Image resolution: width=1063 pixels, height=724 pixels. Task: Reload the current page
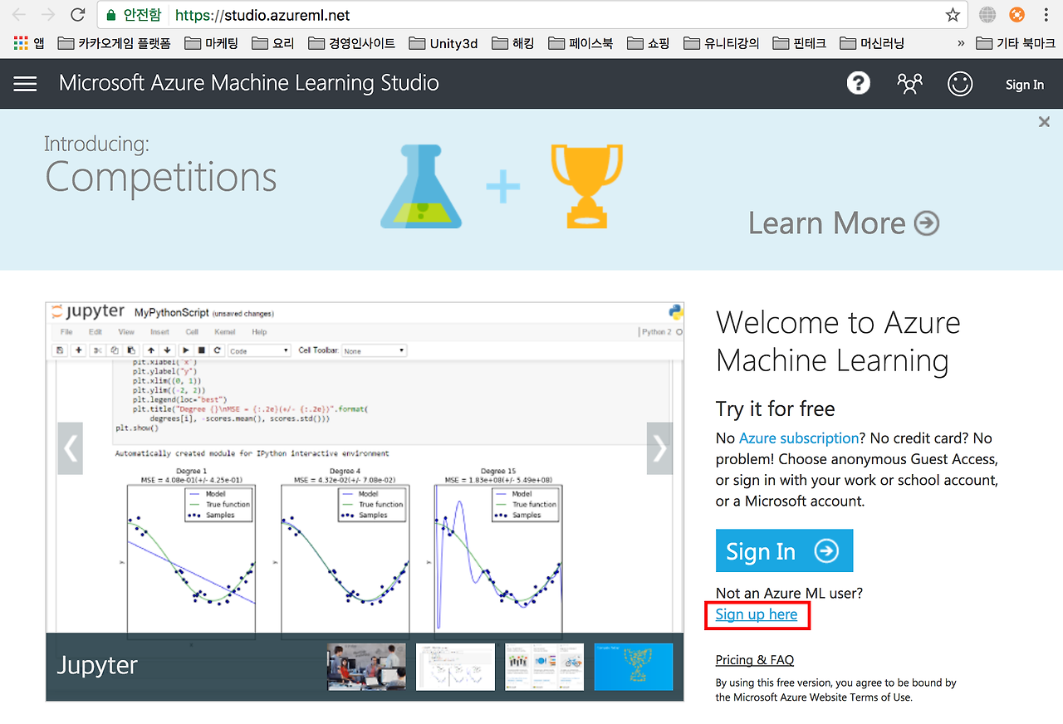click(x=77, y=15)
